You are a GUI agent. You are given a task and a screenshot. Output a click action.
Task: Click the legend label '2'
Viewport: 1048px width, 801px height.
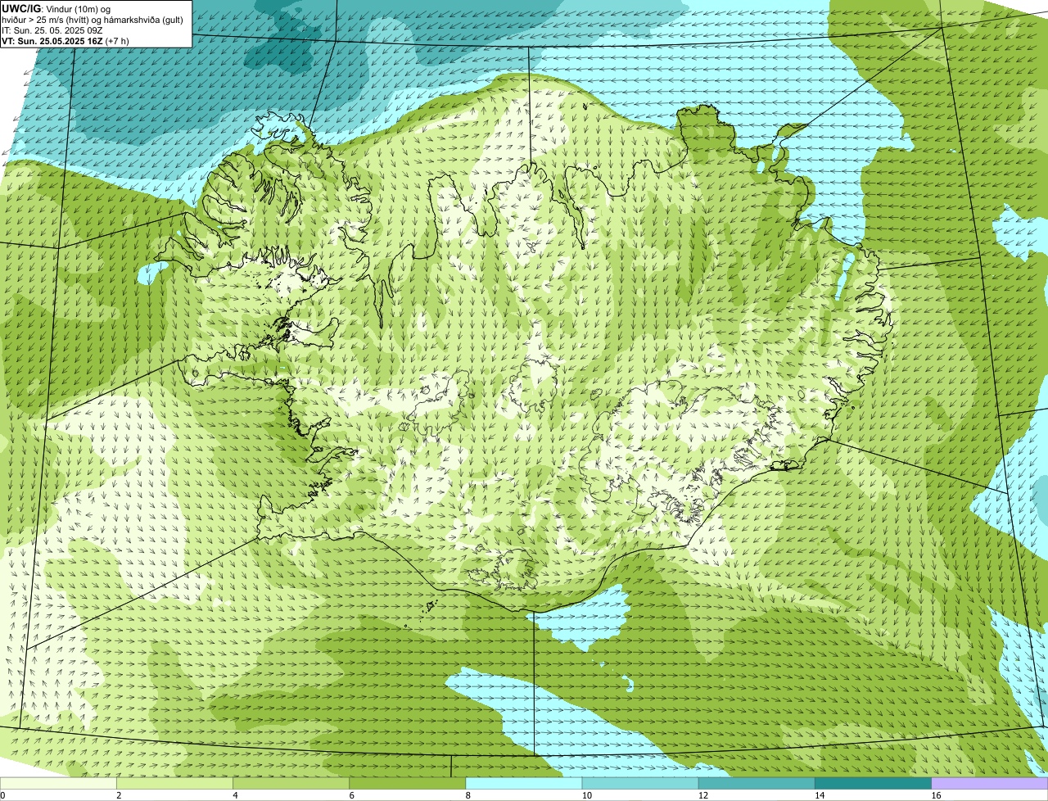click(119, 795)
